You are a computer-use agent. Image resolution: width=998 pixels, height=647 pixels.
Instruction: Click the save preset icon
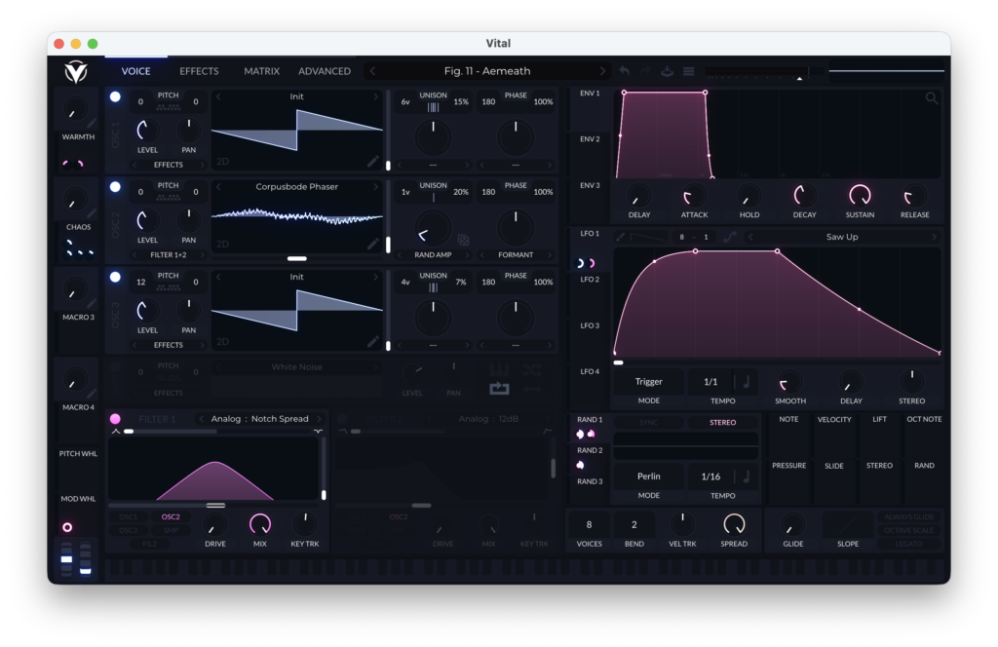click(x=667, y=71)
